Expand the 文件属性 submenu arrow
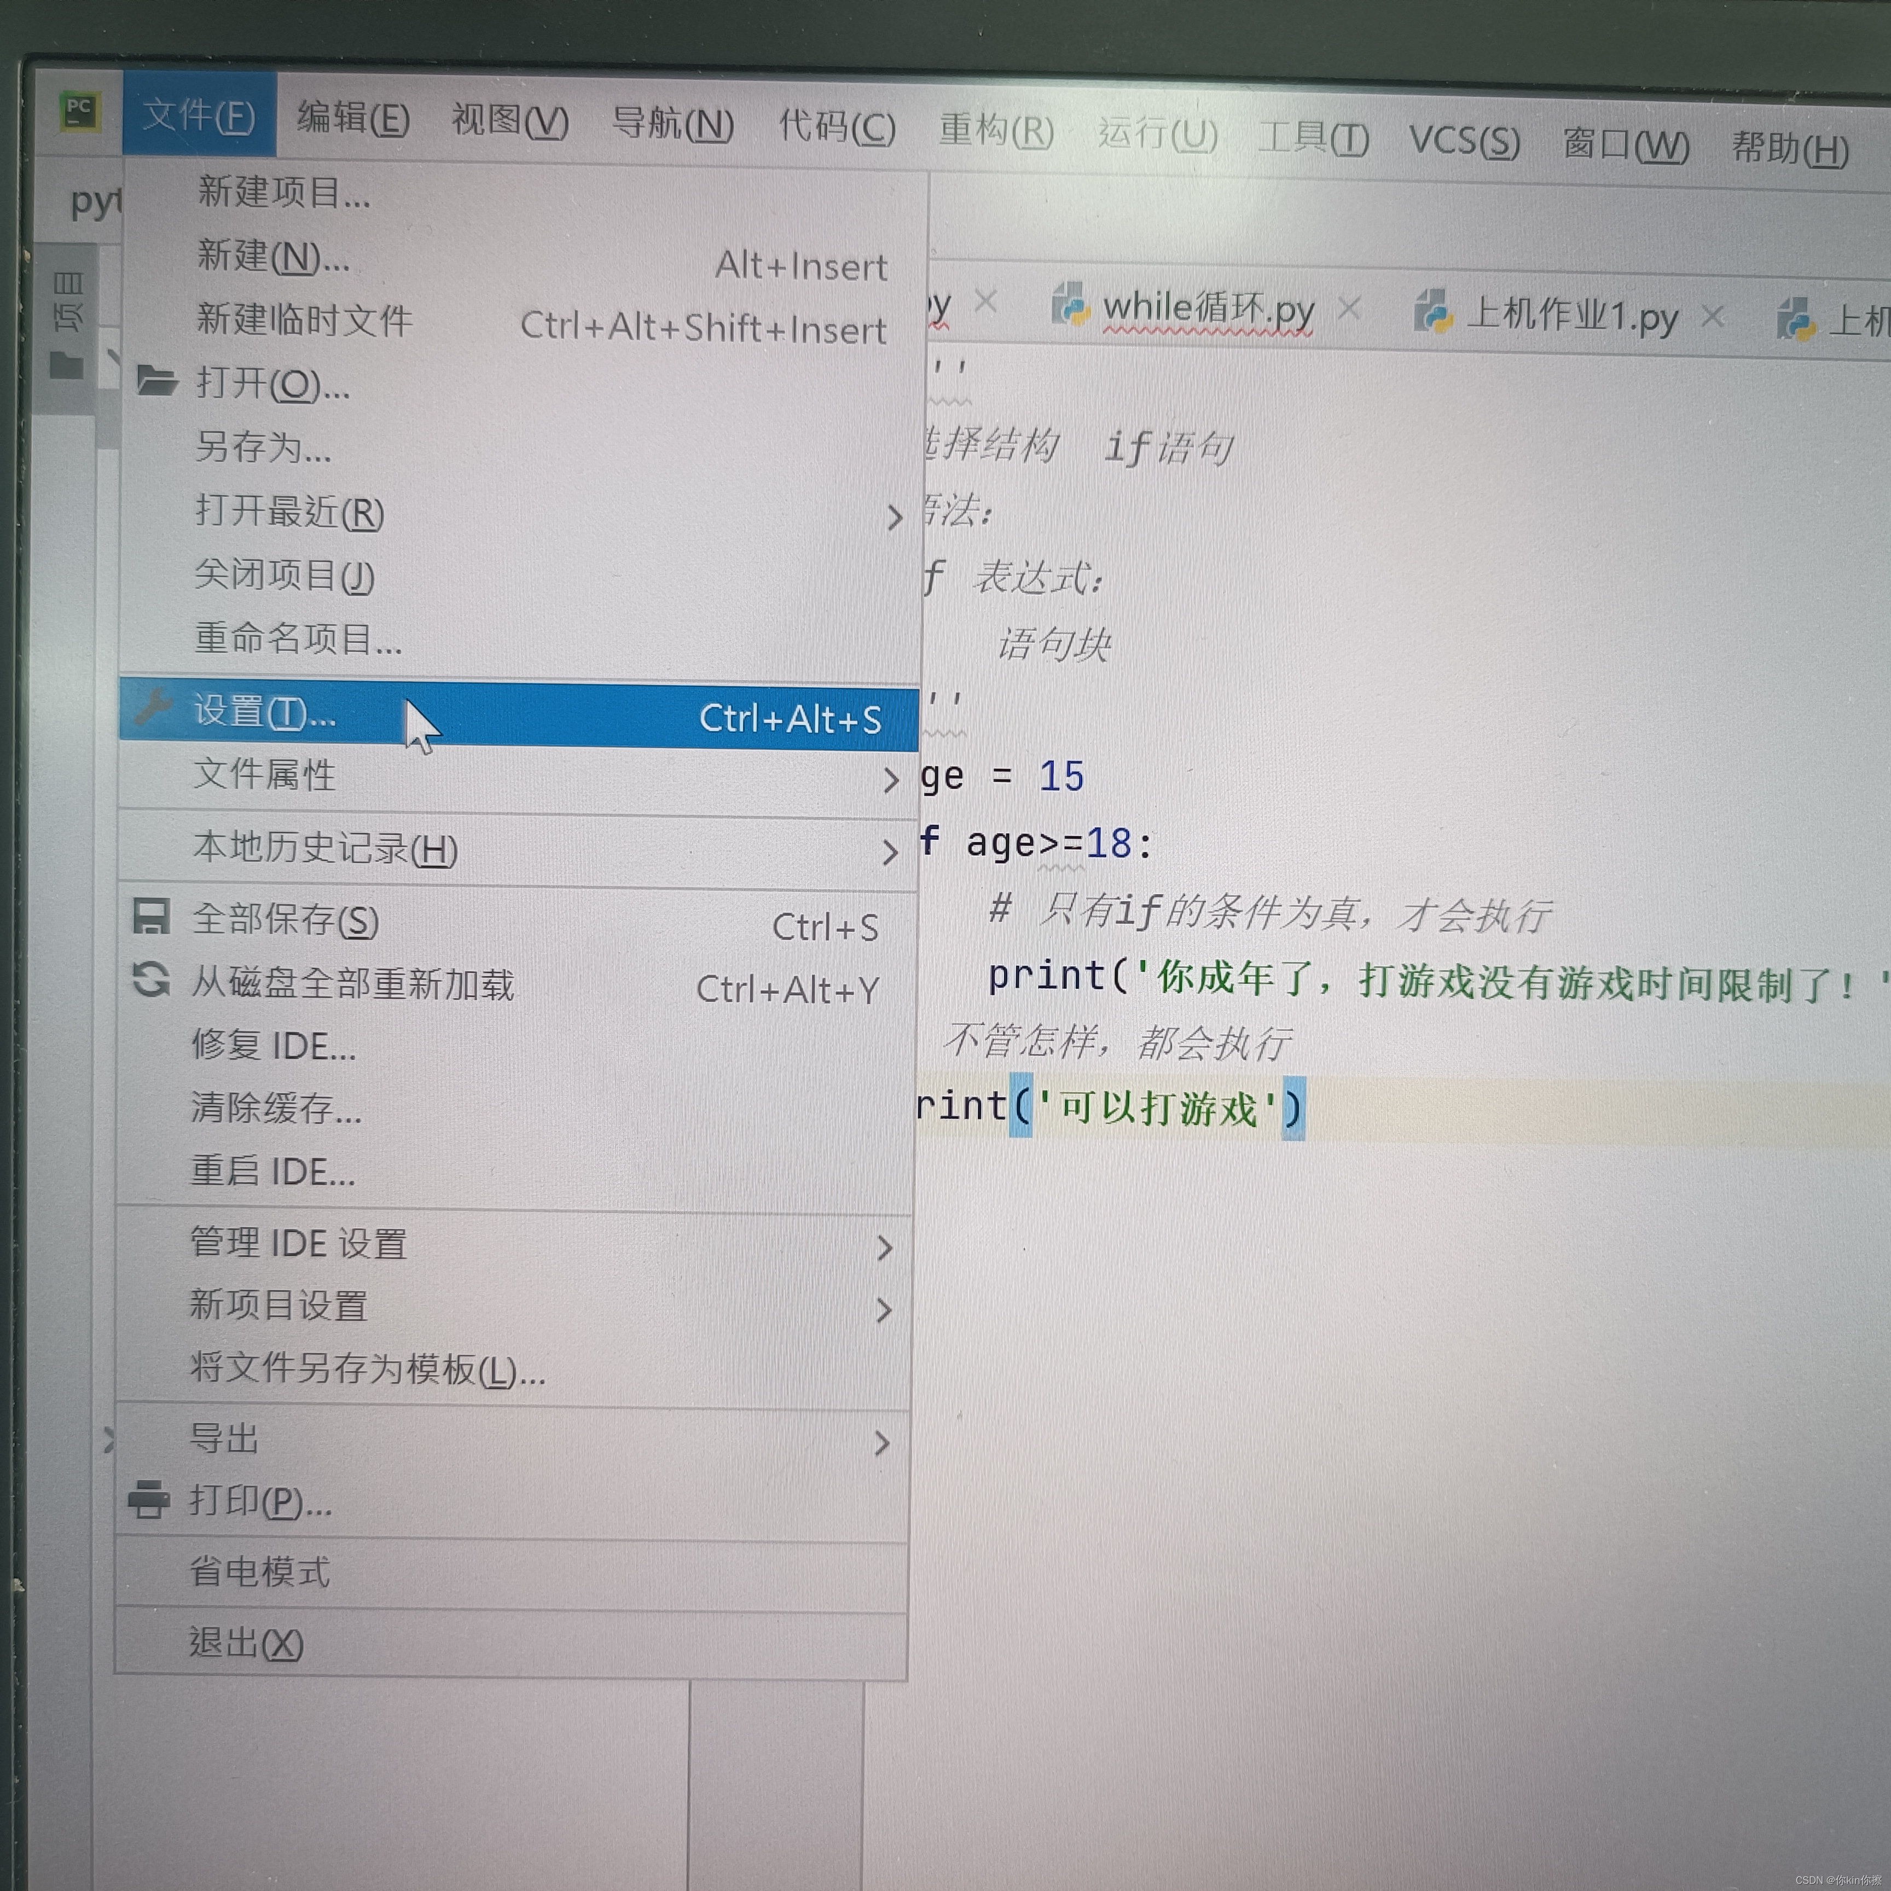1891x1891 pixels. (x=891, y=779)
